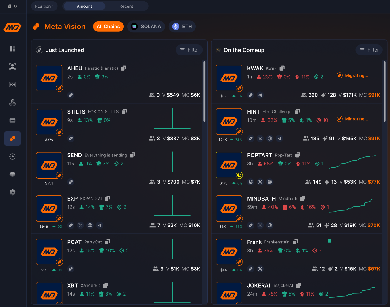Click HINT holders count 185
This screenshot has height=307, width=390.
[315, 139]
